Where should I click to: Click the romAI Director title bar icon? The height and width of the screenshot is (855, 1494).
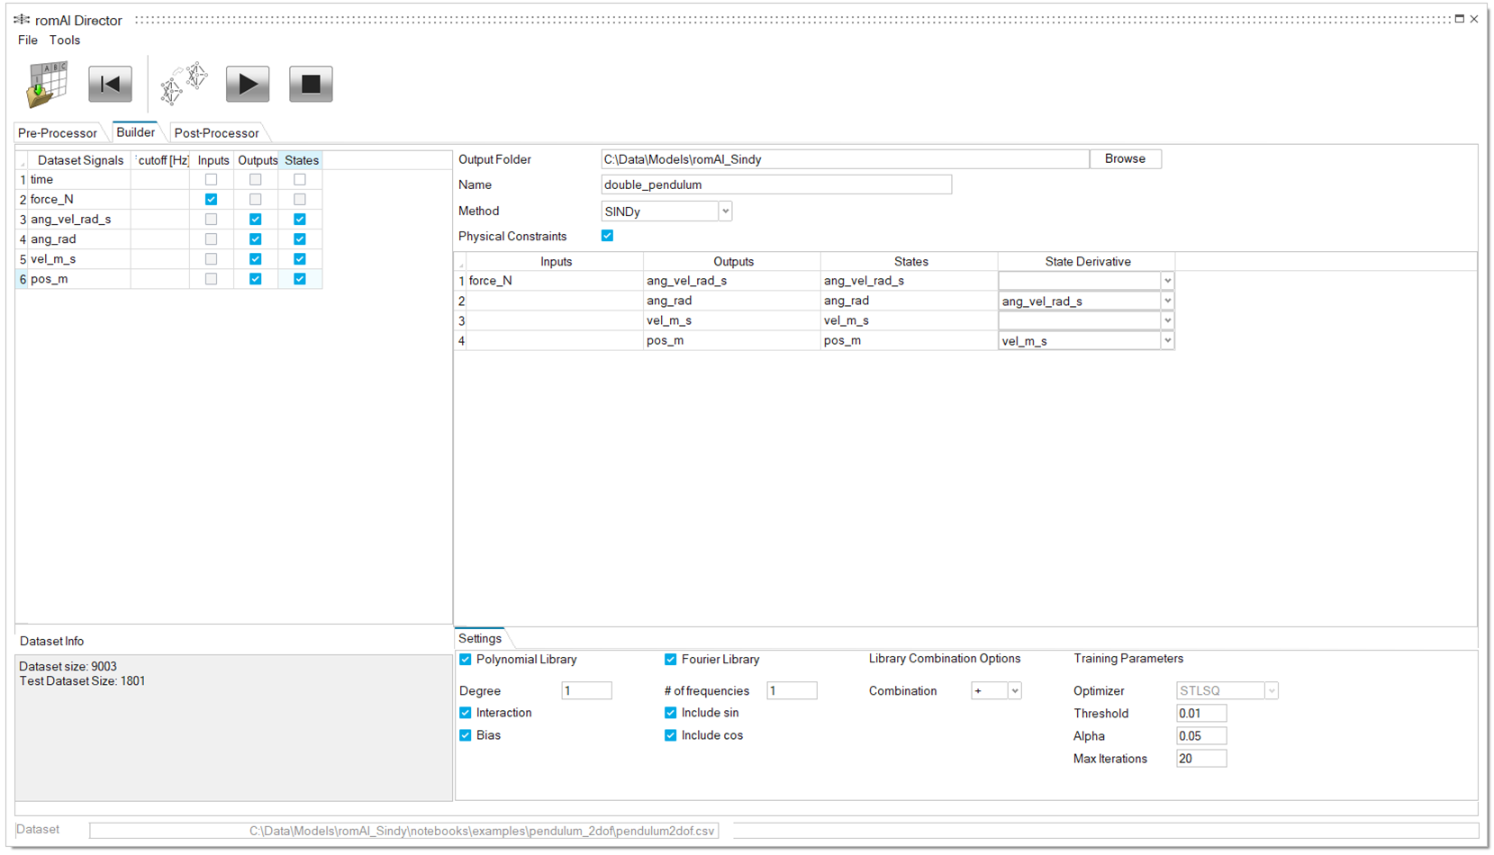click(x=22, y=20)
